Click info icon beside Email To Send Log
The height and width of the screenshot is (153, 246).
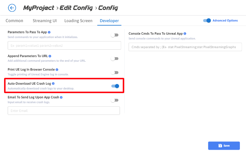click(x=61, y=97)
